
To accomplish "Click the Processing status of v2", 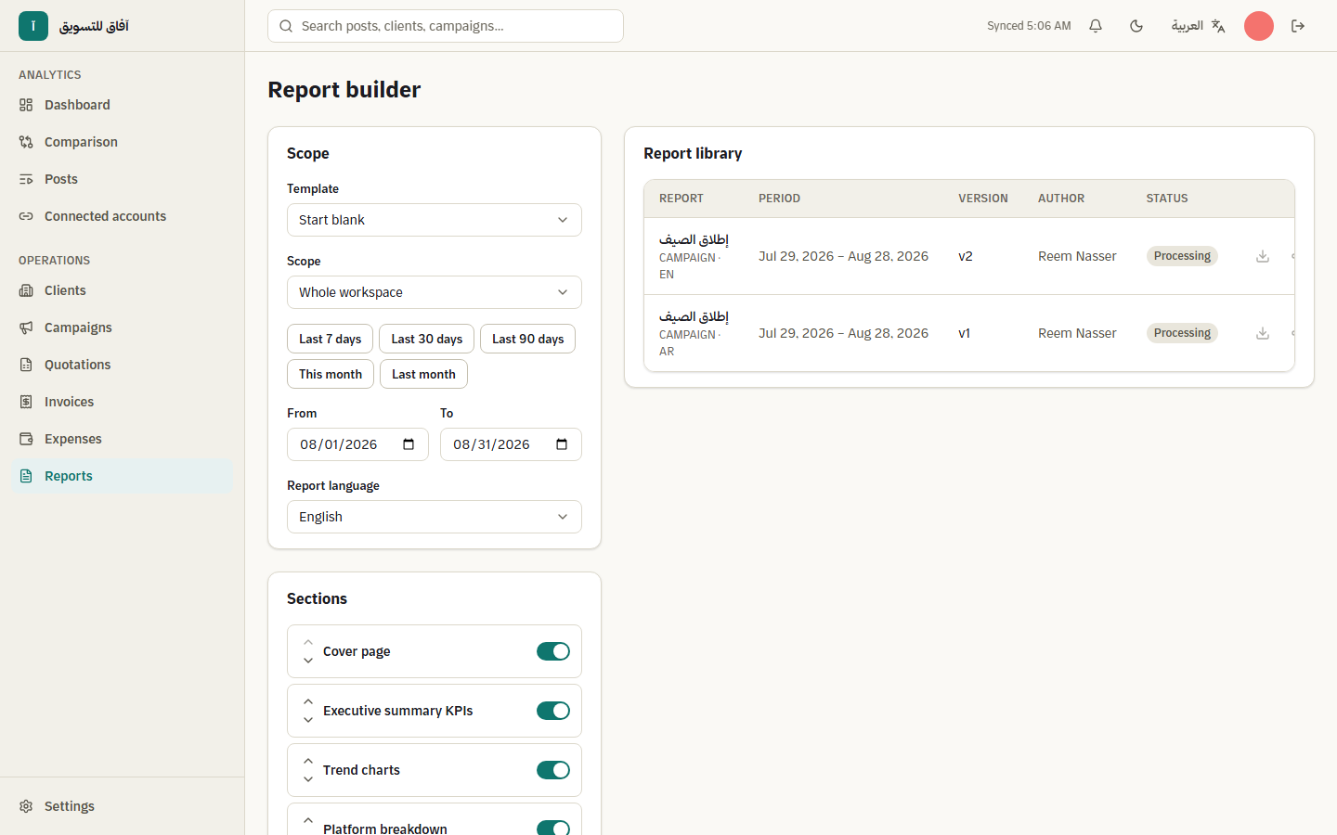I will pos(1182,256).
